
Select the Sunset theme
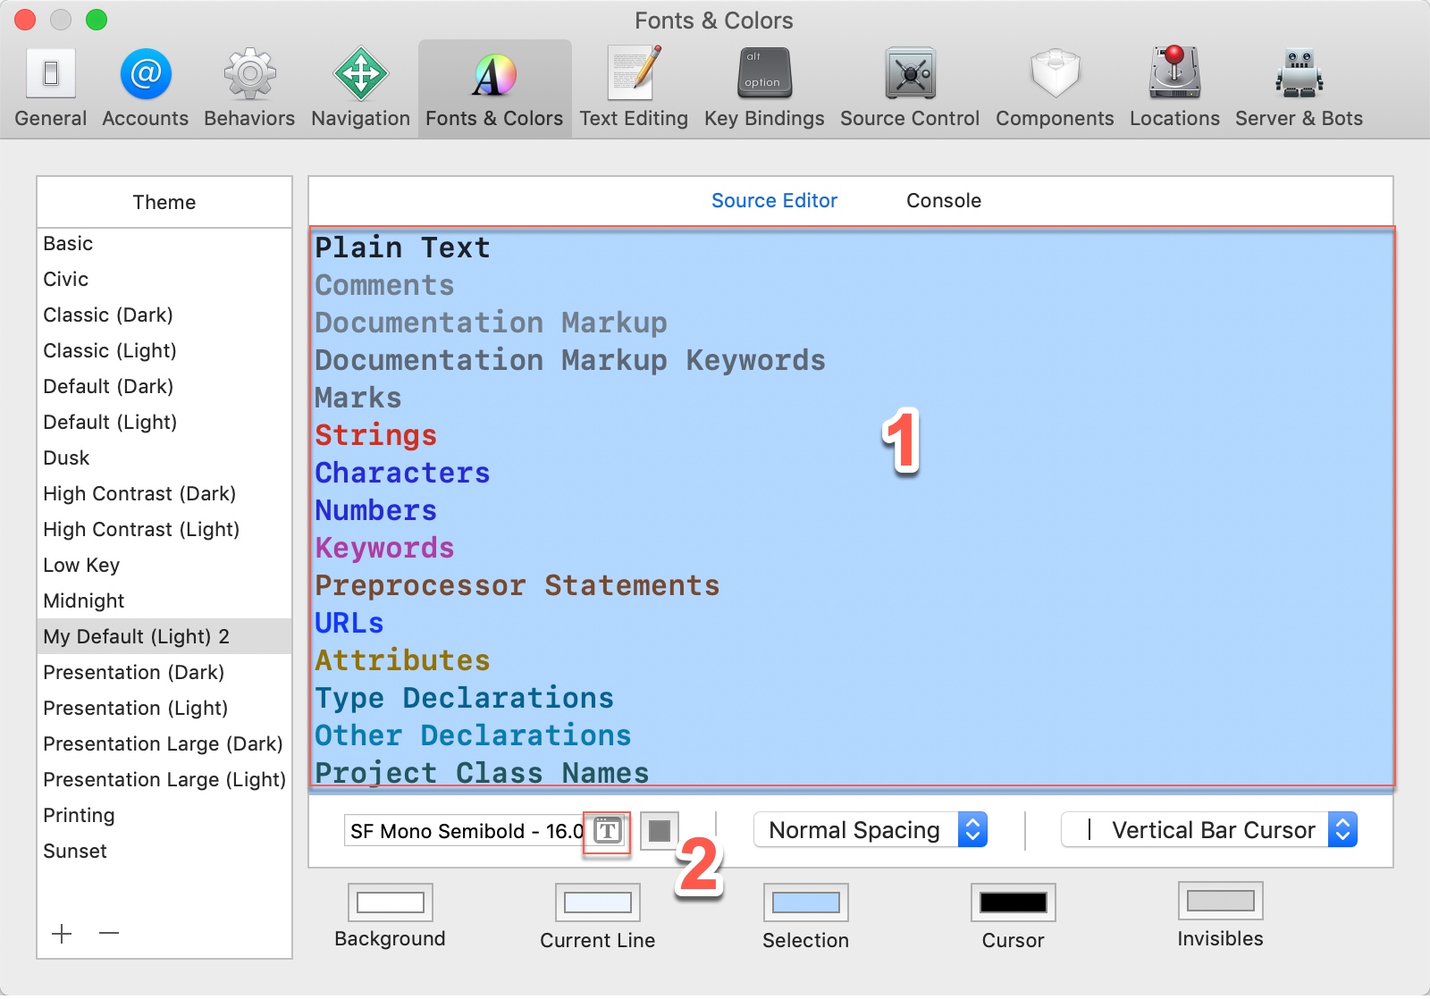[164, 851]
